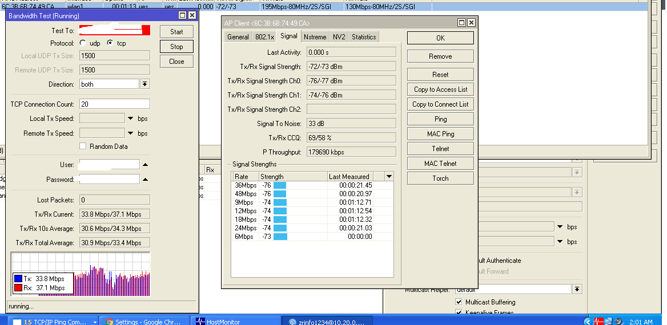Select the 12Mbps signal row
This screenshot has height=325, width=667.
[x=312, y=211]
